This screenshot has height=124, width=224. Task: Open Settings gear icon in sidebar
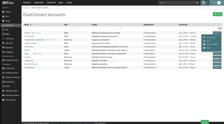pos(3,12)
